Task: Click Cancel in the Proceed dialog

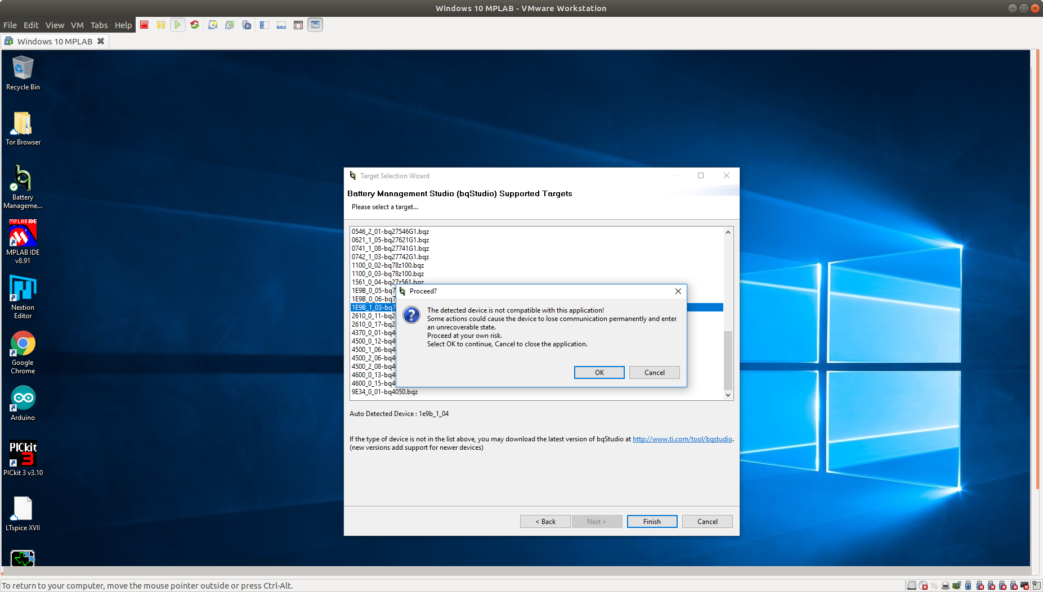Action: (655, 373)
